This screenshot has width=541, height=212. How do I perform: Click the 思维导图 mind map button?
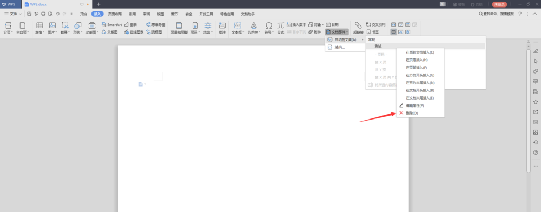[x=155, y=25]
